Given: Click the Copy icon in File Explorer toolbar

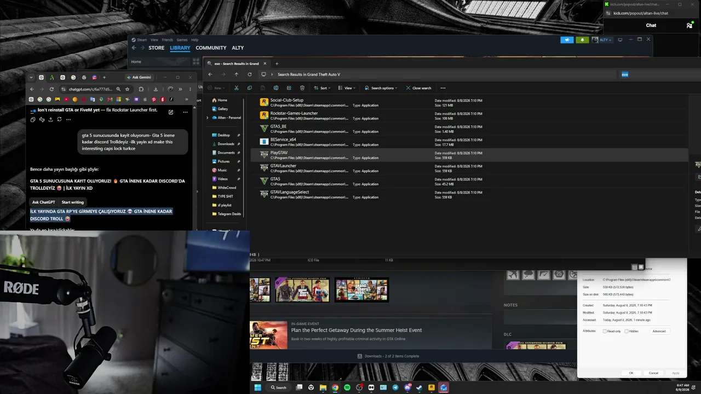Looking at the screenshot, I should tap(250, 88).
